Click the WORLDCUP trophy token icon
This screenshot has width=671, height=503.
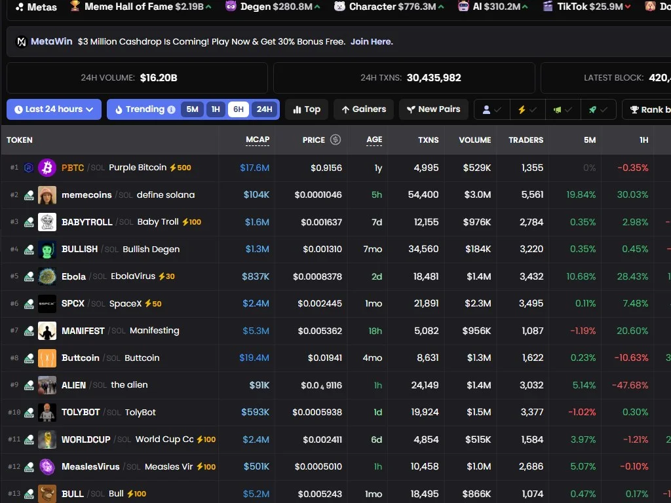coord(47,439)
